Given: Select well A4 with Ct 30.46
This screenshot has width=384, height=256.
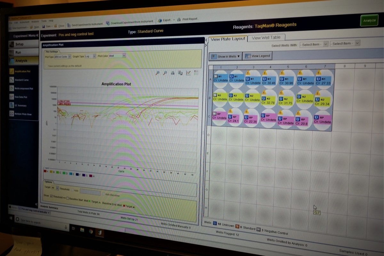Looking at the screenshot, I should point(270,80).
